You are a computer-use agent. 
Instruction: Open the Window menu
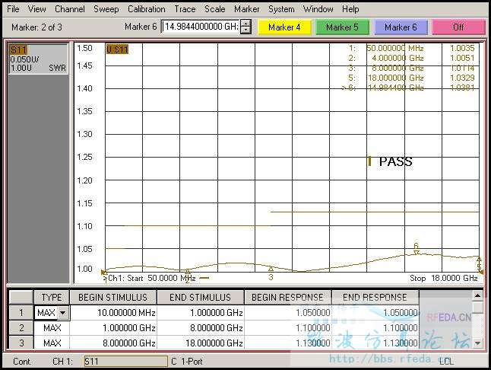(x=318, y=9)
